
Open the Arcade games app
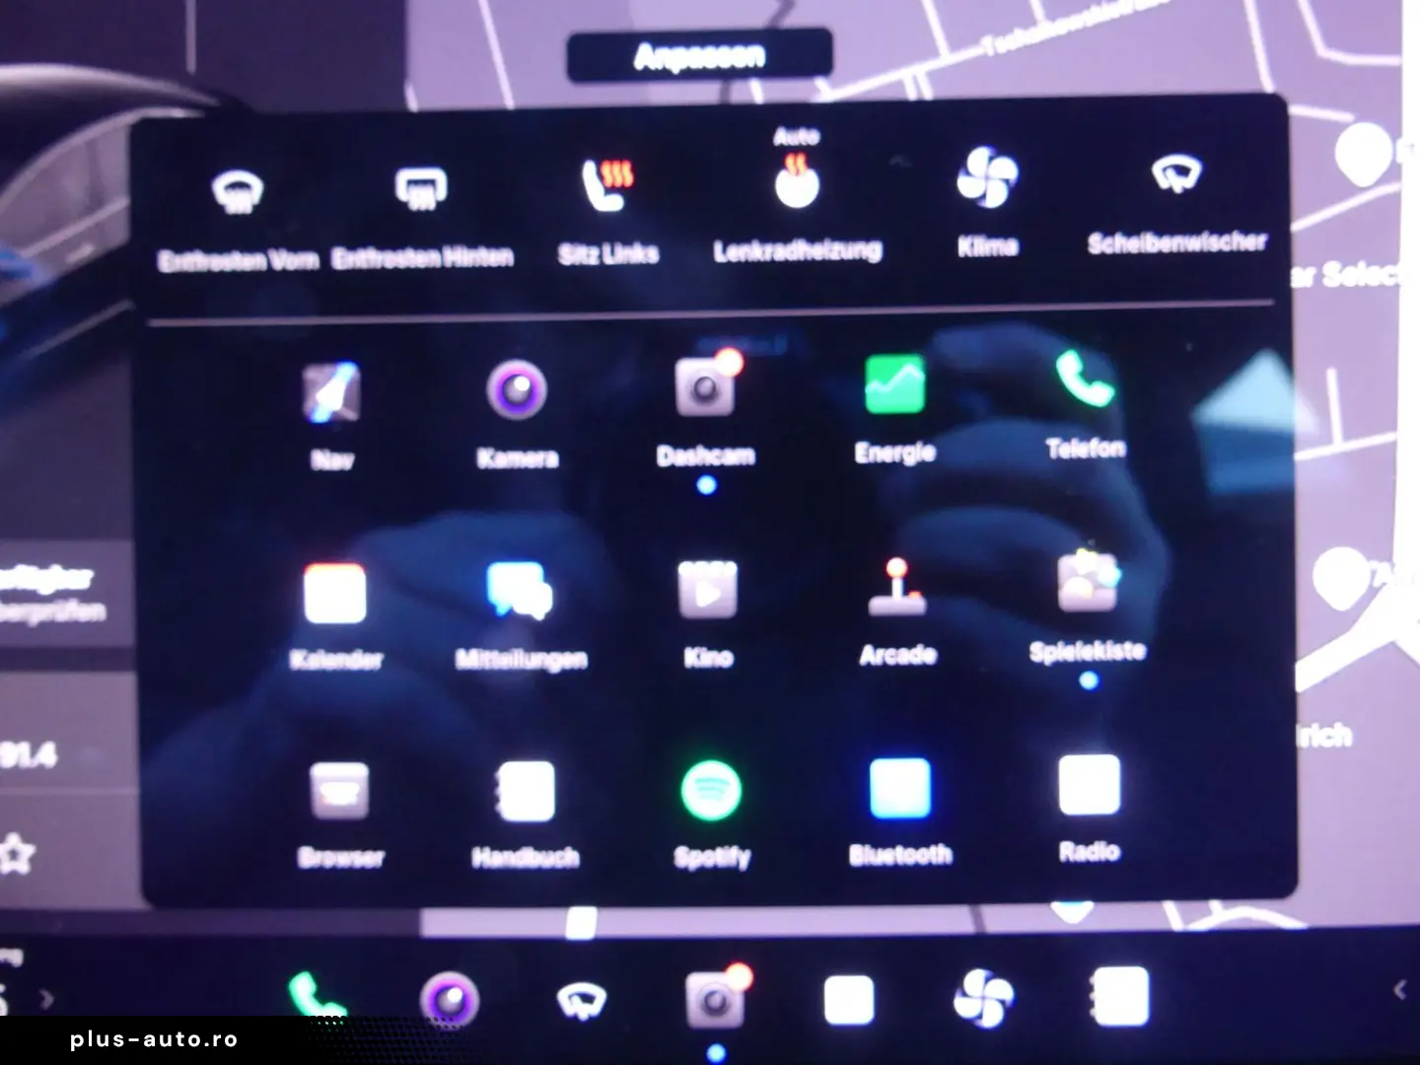tap(896, 589)
